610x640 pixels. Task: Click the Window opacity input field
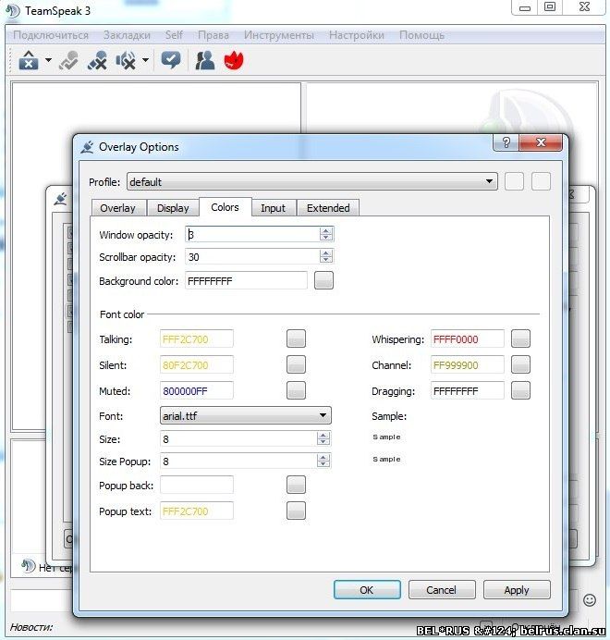252,235
